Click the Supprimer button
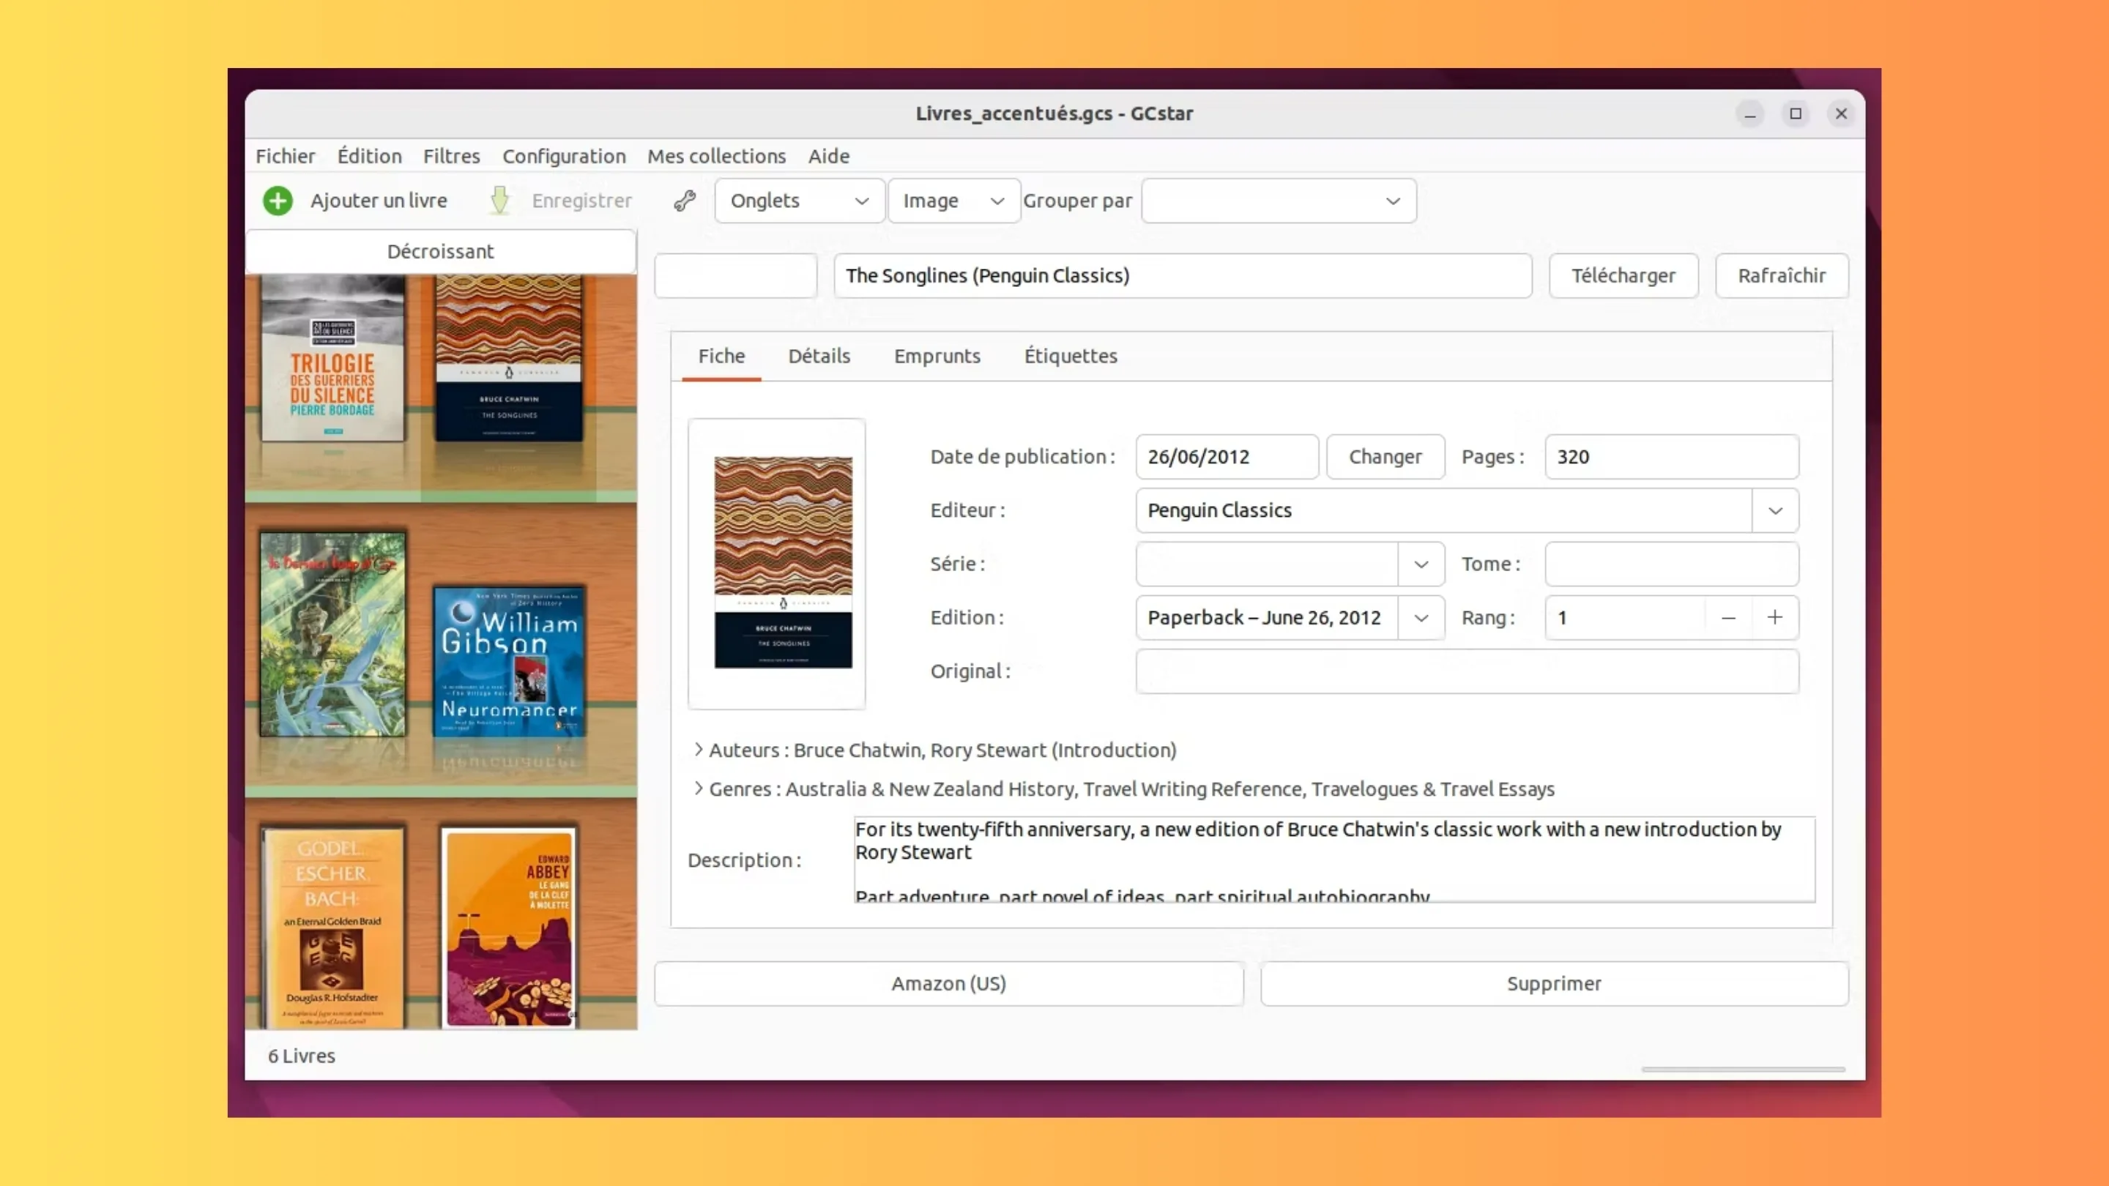 1554,983
